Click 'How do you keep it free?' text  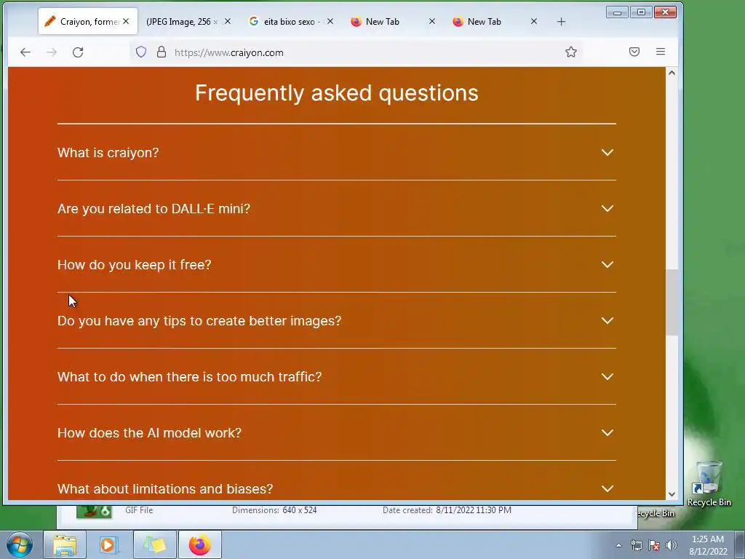click(x=134, y=265)
